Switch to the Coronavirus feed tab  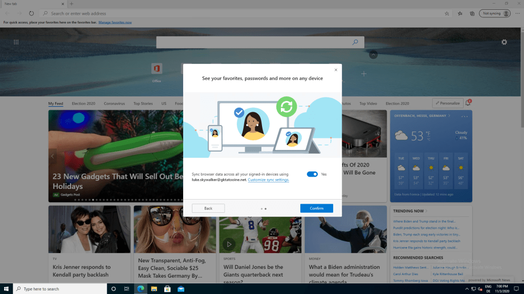pos(115,103)
